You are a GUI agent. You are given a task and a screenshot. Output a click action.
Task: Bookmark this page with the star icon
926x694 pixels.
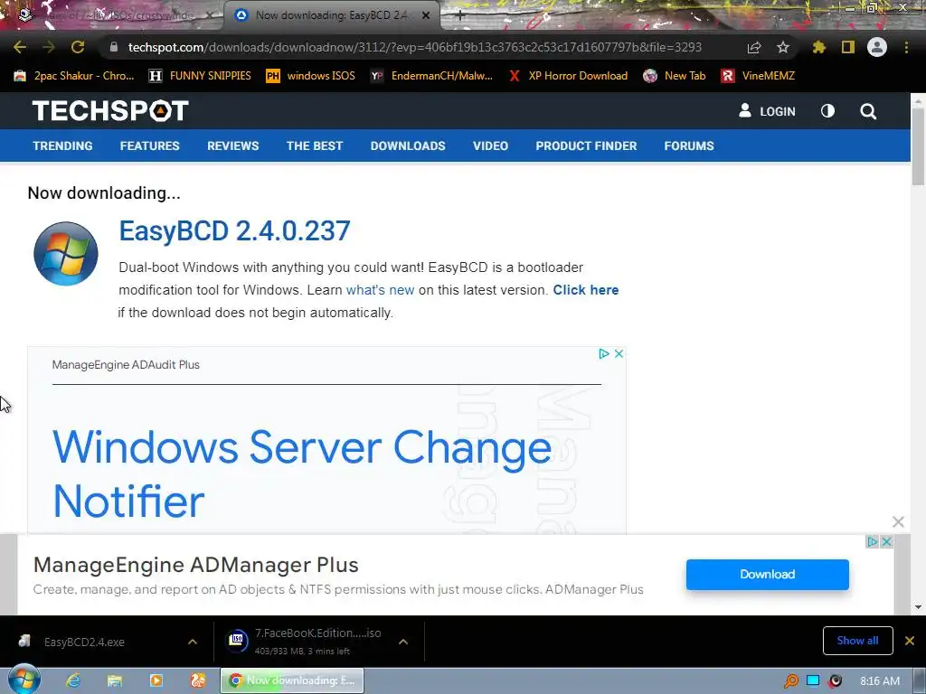point(783,47)
